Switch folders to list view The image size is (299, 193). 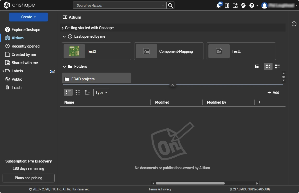[x=277, y=66]
